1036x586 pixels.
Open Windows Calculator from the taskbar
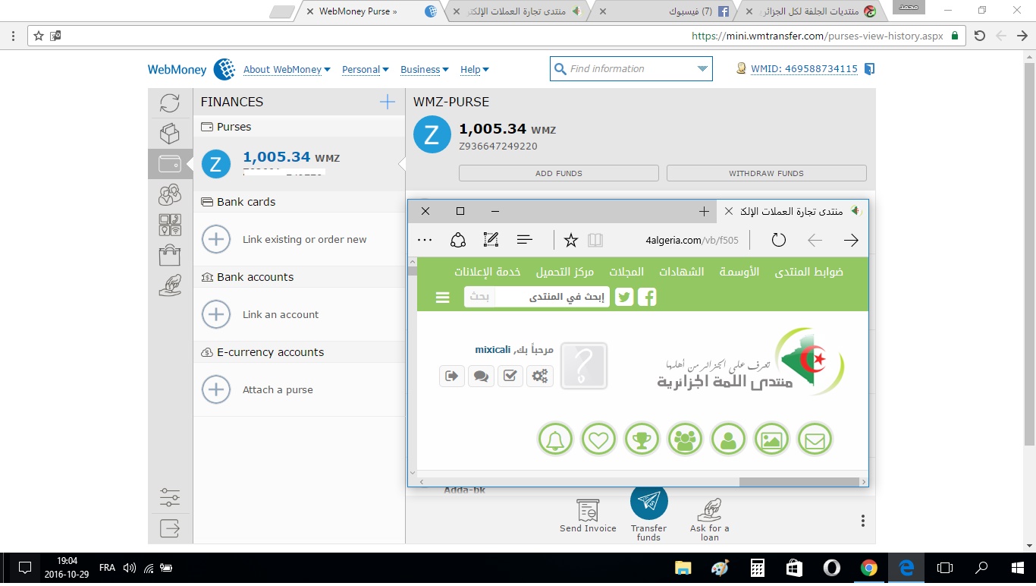tap(757, 568)
